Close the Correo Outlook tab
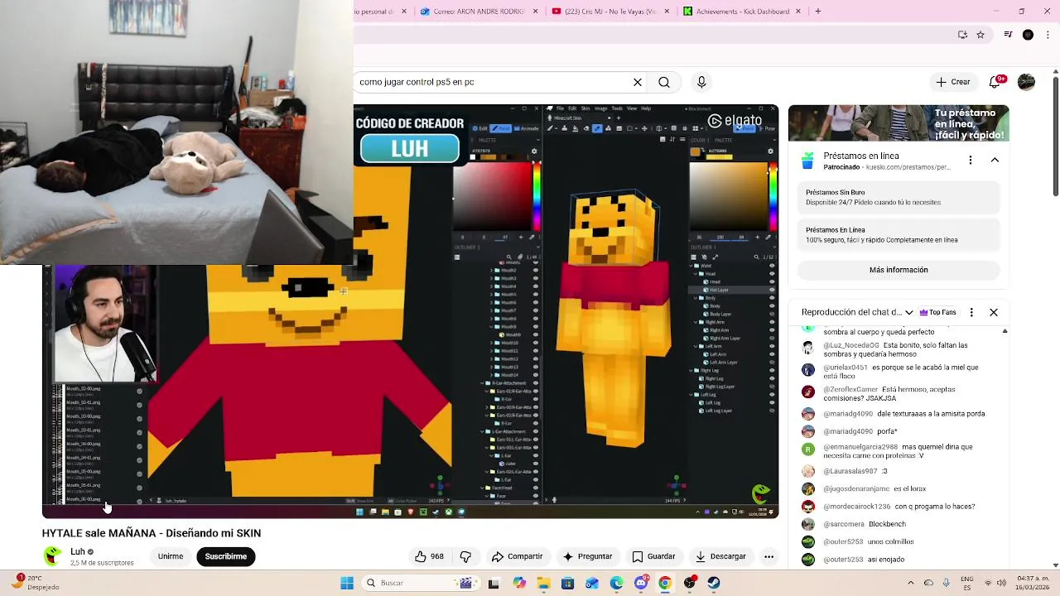1060x596 pixels. coord(536,12)
